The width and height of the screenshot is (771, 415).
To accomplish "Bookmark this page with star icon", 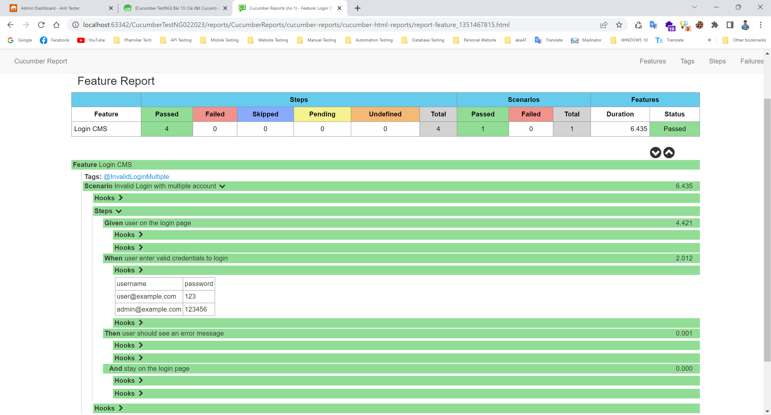I will pyautogui.click(x=619, y=25).
